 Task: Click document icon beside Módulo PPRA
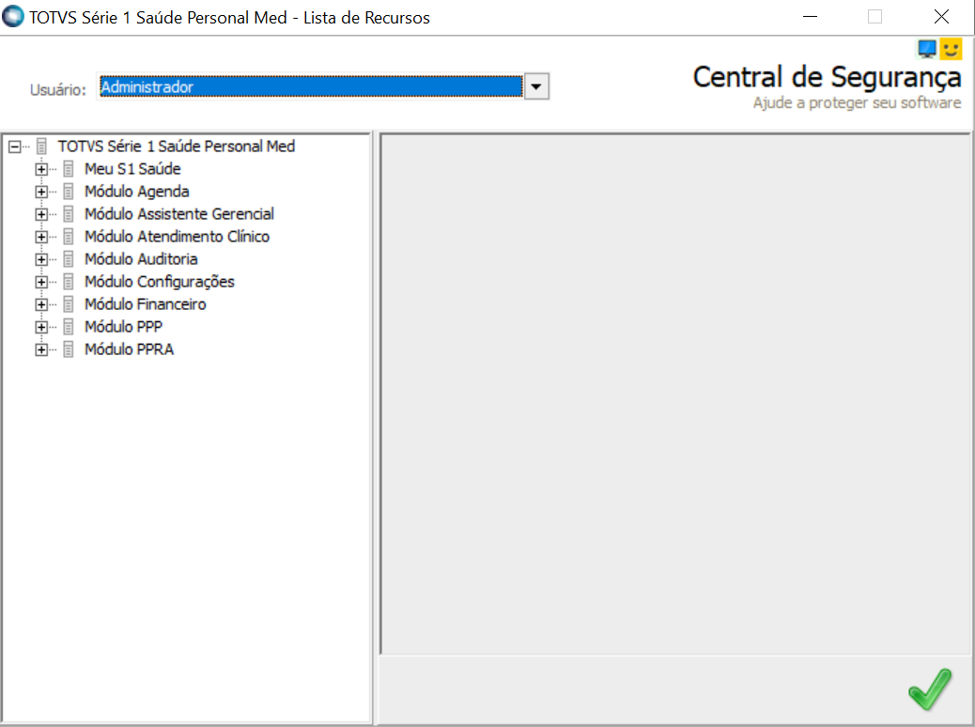pos(69,349)
